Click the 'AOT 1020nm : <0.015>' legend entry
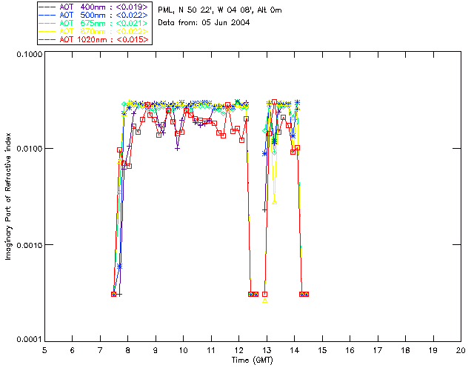The height and width of the screenshot is (379, 474). click(x=94, y=39)
